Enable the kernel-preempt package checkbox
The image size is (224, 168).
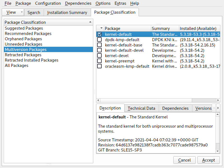[99, 61]
